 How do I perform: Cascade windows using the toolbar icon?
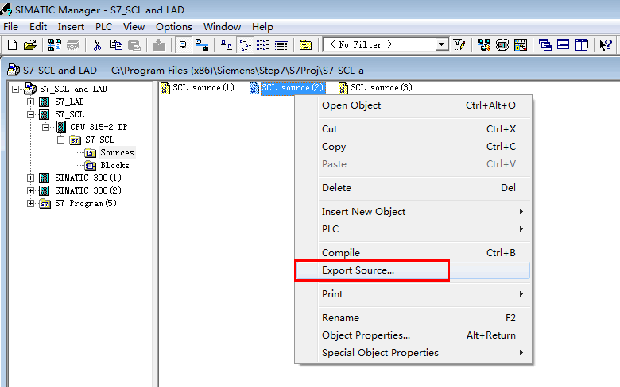click(544, 45)
